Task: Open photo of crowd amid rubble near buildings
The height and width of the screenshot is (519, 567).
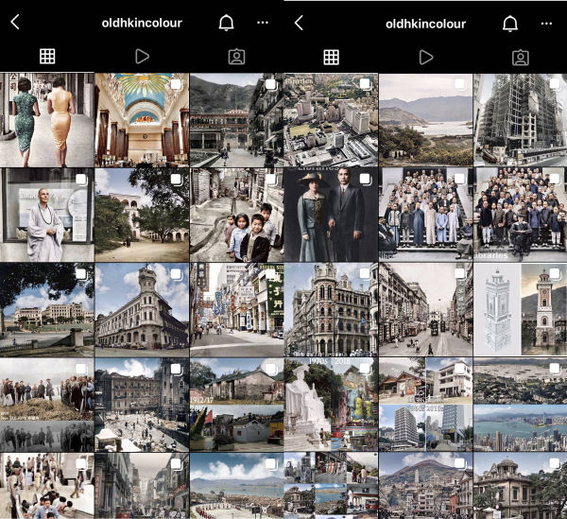Action: coord(142,405)
